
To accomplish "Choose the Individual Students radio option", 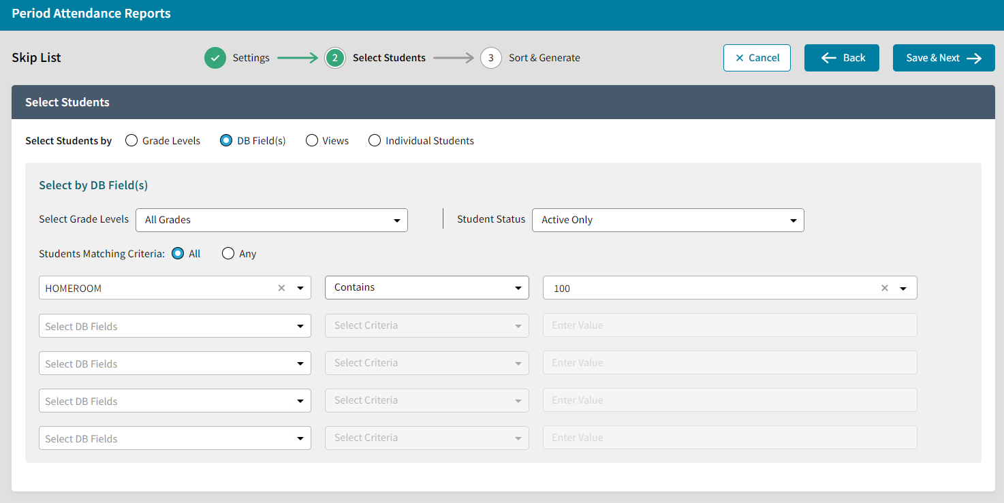I will (x=375, y=141).
